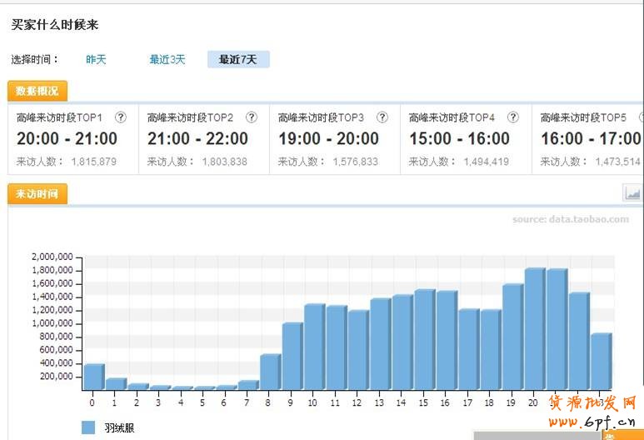This screenshot has width=644, height=440.
Task: Click the chart bar for hour 0
Action: click(92, 377)
